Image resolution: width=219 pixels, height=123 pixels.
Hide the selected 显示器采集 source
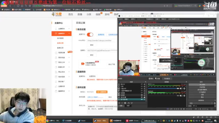pyautogui.click(x=142, y=99)
